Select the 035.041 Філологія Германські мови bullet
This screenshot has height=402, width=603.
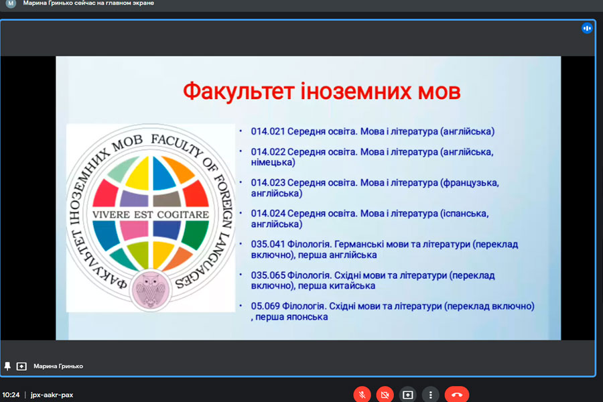[x=385, y=250]
